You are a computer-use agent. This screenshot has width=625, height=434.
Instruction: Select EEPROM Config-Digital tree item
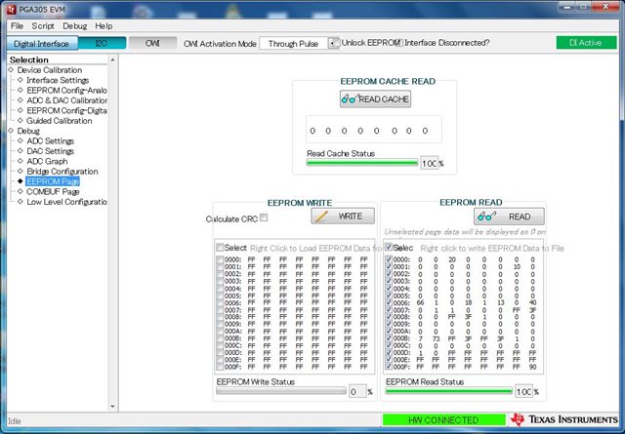pos(66,110)
